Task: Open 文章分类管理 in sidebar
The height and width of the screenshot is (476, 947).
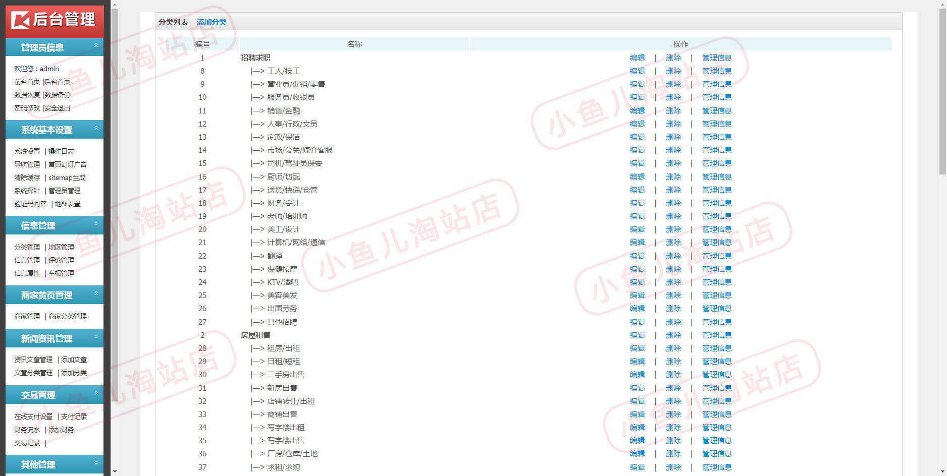Action: [x=33, y=373]
